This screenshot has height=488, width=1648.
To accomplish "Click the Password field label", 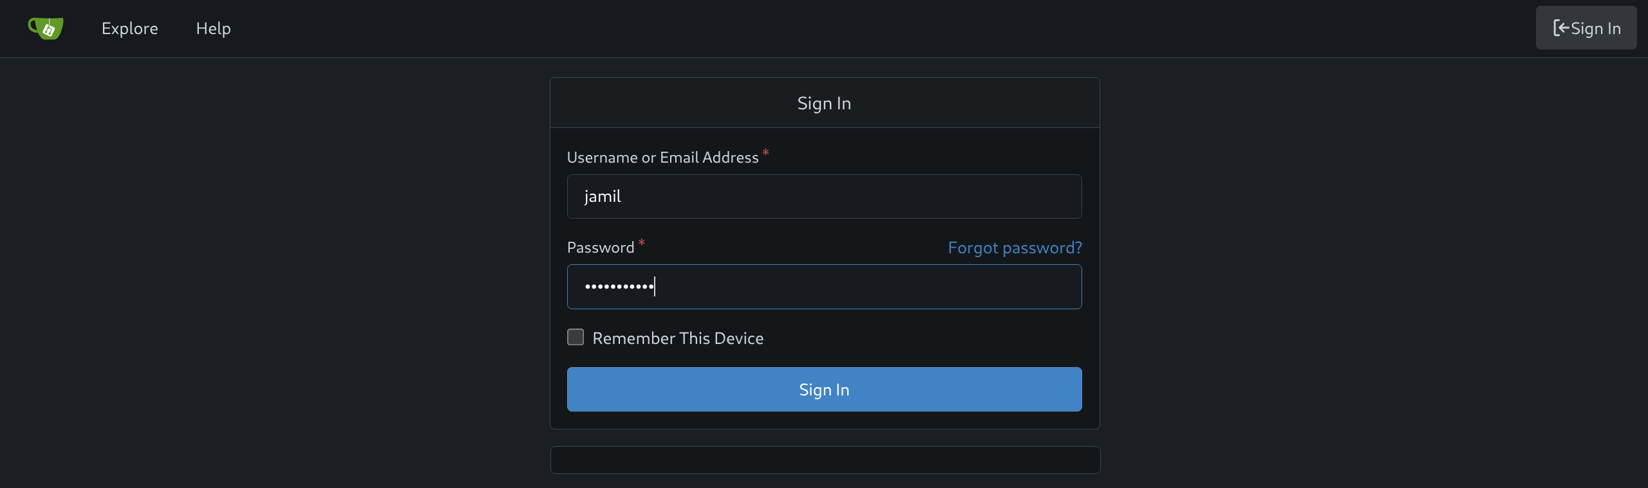I will (x=600, y=248).
